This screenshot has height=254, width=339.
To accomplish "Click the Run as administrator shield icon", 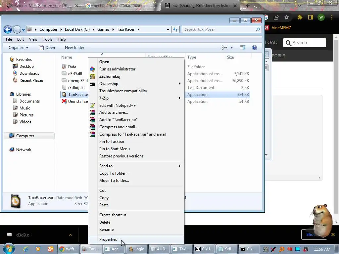I will (x=93, y=69).
